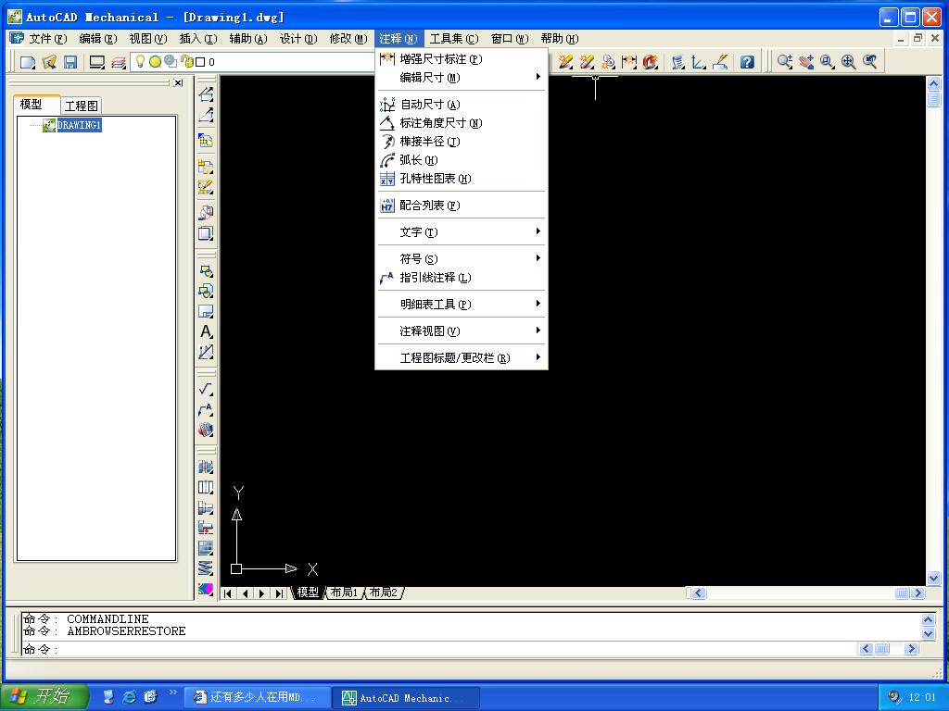
Task: Expand the 注释视图 submenu
Action: [x=462, y=331]
